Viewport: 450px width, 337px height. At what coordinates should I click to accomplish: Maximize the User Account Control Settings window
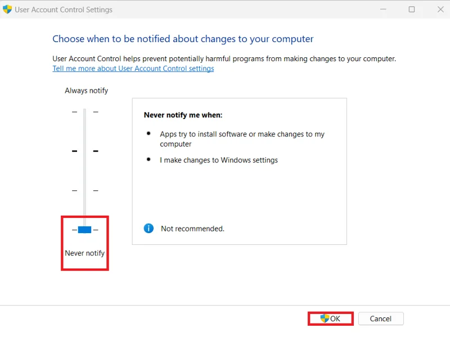click(x=412, y=10)
